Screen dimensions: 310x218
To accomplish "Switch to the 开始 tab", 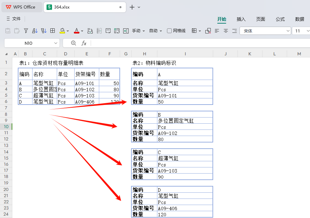I will (222, 19).
